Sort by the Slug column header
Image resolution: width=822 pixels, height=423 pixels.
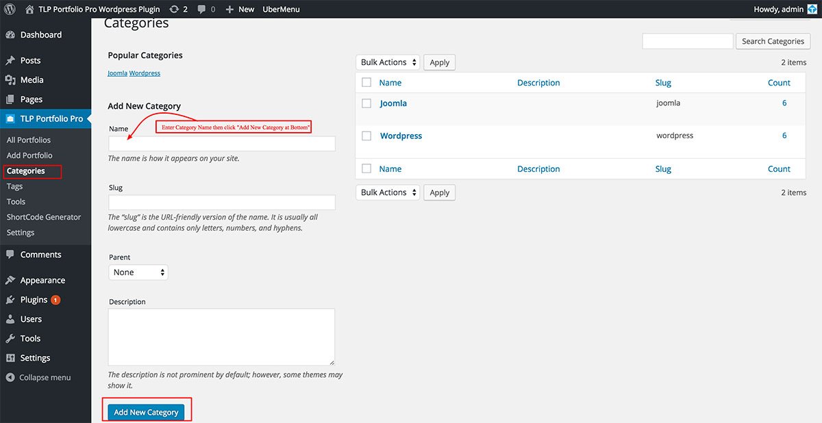pyautogui.click(x=663, y=83)
